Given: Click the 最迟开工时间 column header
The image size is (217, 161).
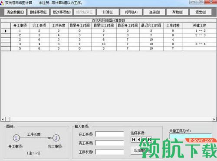Looking at the screenshot, I should coord(128,26).
